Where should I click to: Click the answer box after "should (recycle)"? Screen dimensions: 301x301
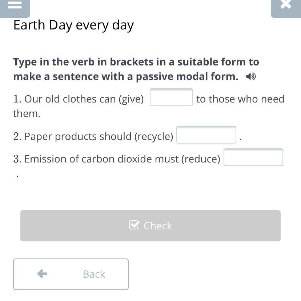[206, 135]
